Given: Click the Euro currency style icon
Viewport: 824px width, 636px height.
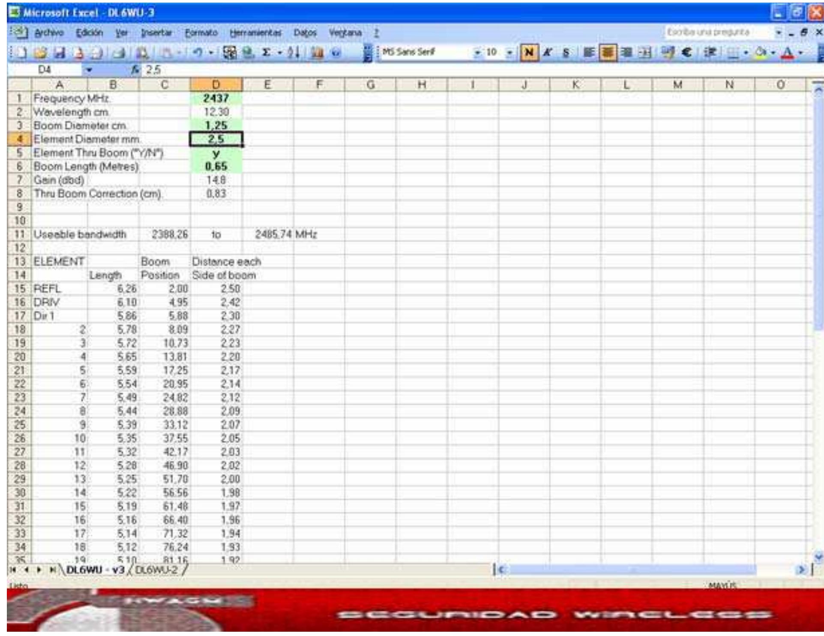Looking at the screenshot, I should (x=686, y=52).
